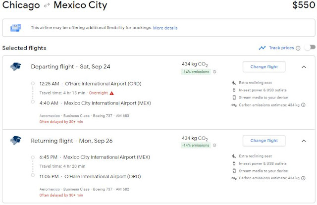
Task: Click departing flight emissions info icon
Action: (x=214, y=72)
